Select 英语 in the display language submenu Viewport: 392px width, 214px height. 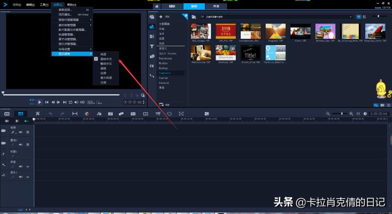(x=103, y=54)
